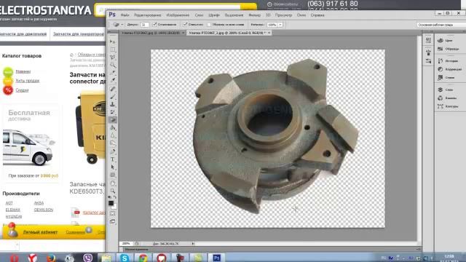Select the Type tool
466x262 pixels.
[113, 159]
